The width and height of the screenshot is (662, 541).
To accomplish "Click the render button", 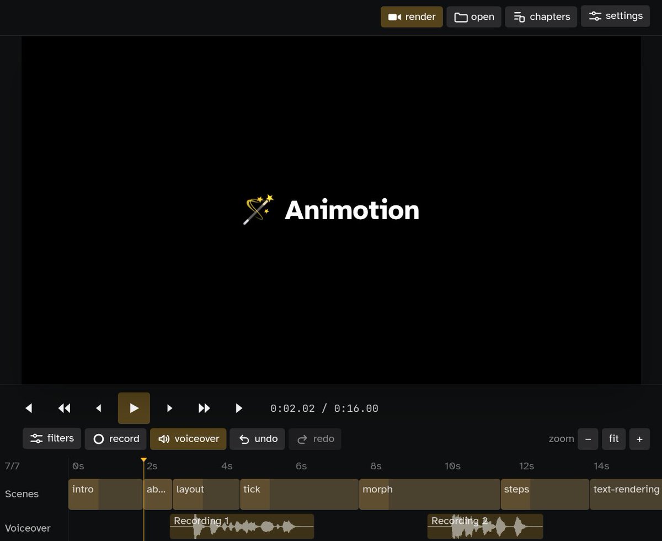I will coord(412,17).
